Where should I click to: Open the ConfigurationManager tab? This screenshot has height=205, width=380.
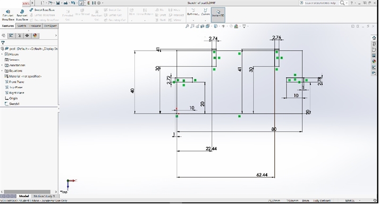point(19,36)
